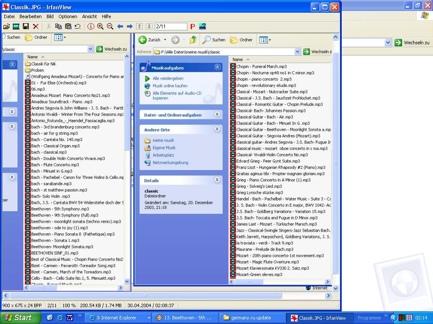Delete the file using the red X icon
433x324 pixels.
coord(36,27)
